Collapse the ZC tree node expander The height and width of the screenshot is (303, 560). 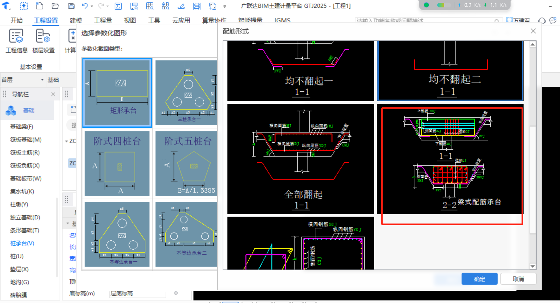pyautogui.click(x=66, y=141)
